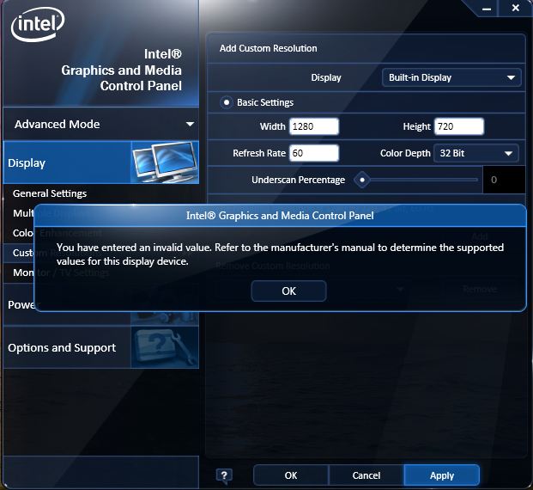533x490 pixels.
Task: Open the Display monitors icon
Action: coord(165,162)
